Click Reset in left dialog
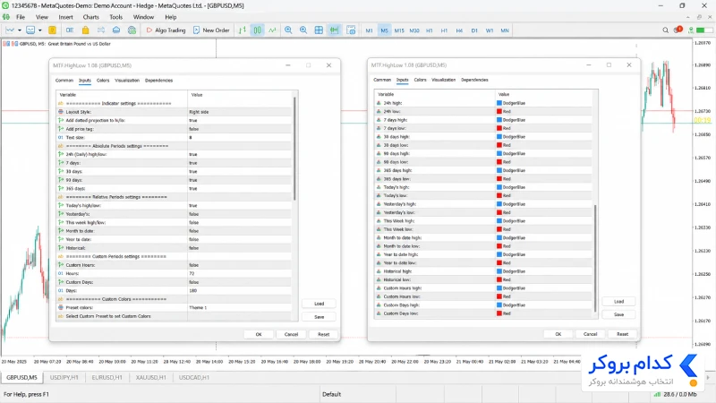The image size is (716, 403). pyautogui.click(x=323, y=334)
